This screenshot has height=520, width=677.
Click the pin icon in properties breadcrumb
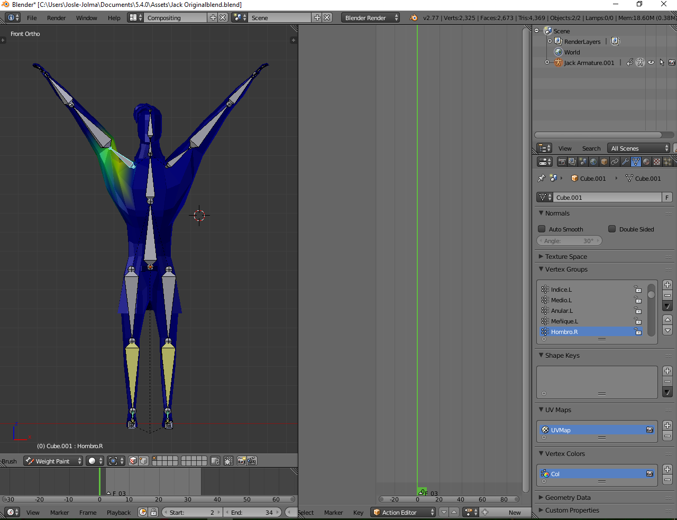541,179
